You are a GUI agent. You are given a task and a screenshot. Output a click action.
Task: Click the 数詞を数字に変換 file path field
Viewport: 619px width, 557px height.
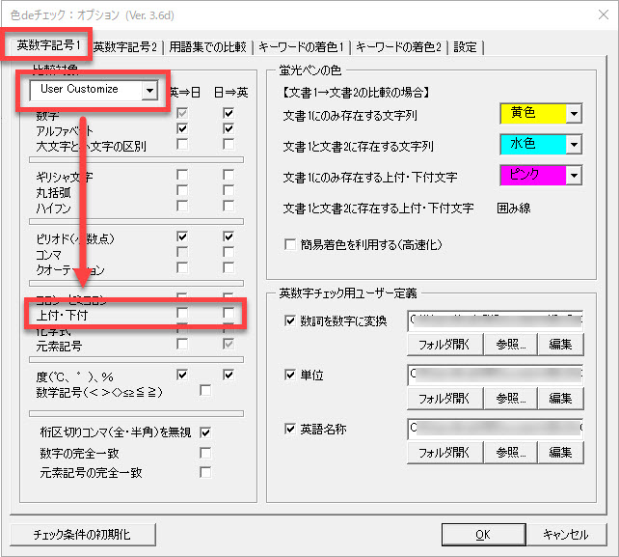(495, 320)
